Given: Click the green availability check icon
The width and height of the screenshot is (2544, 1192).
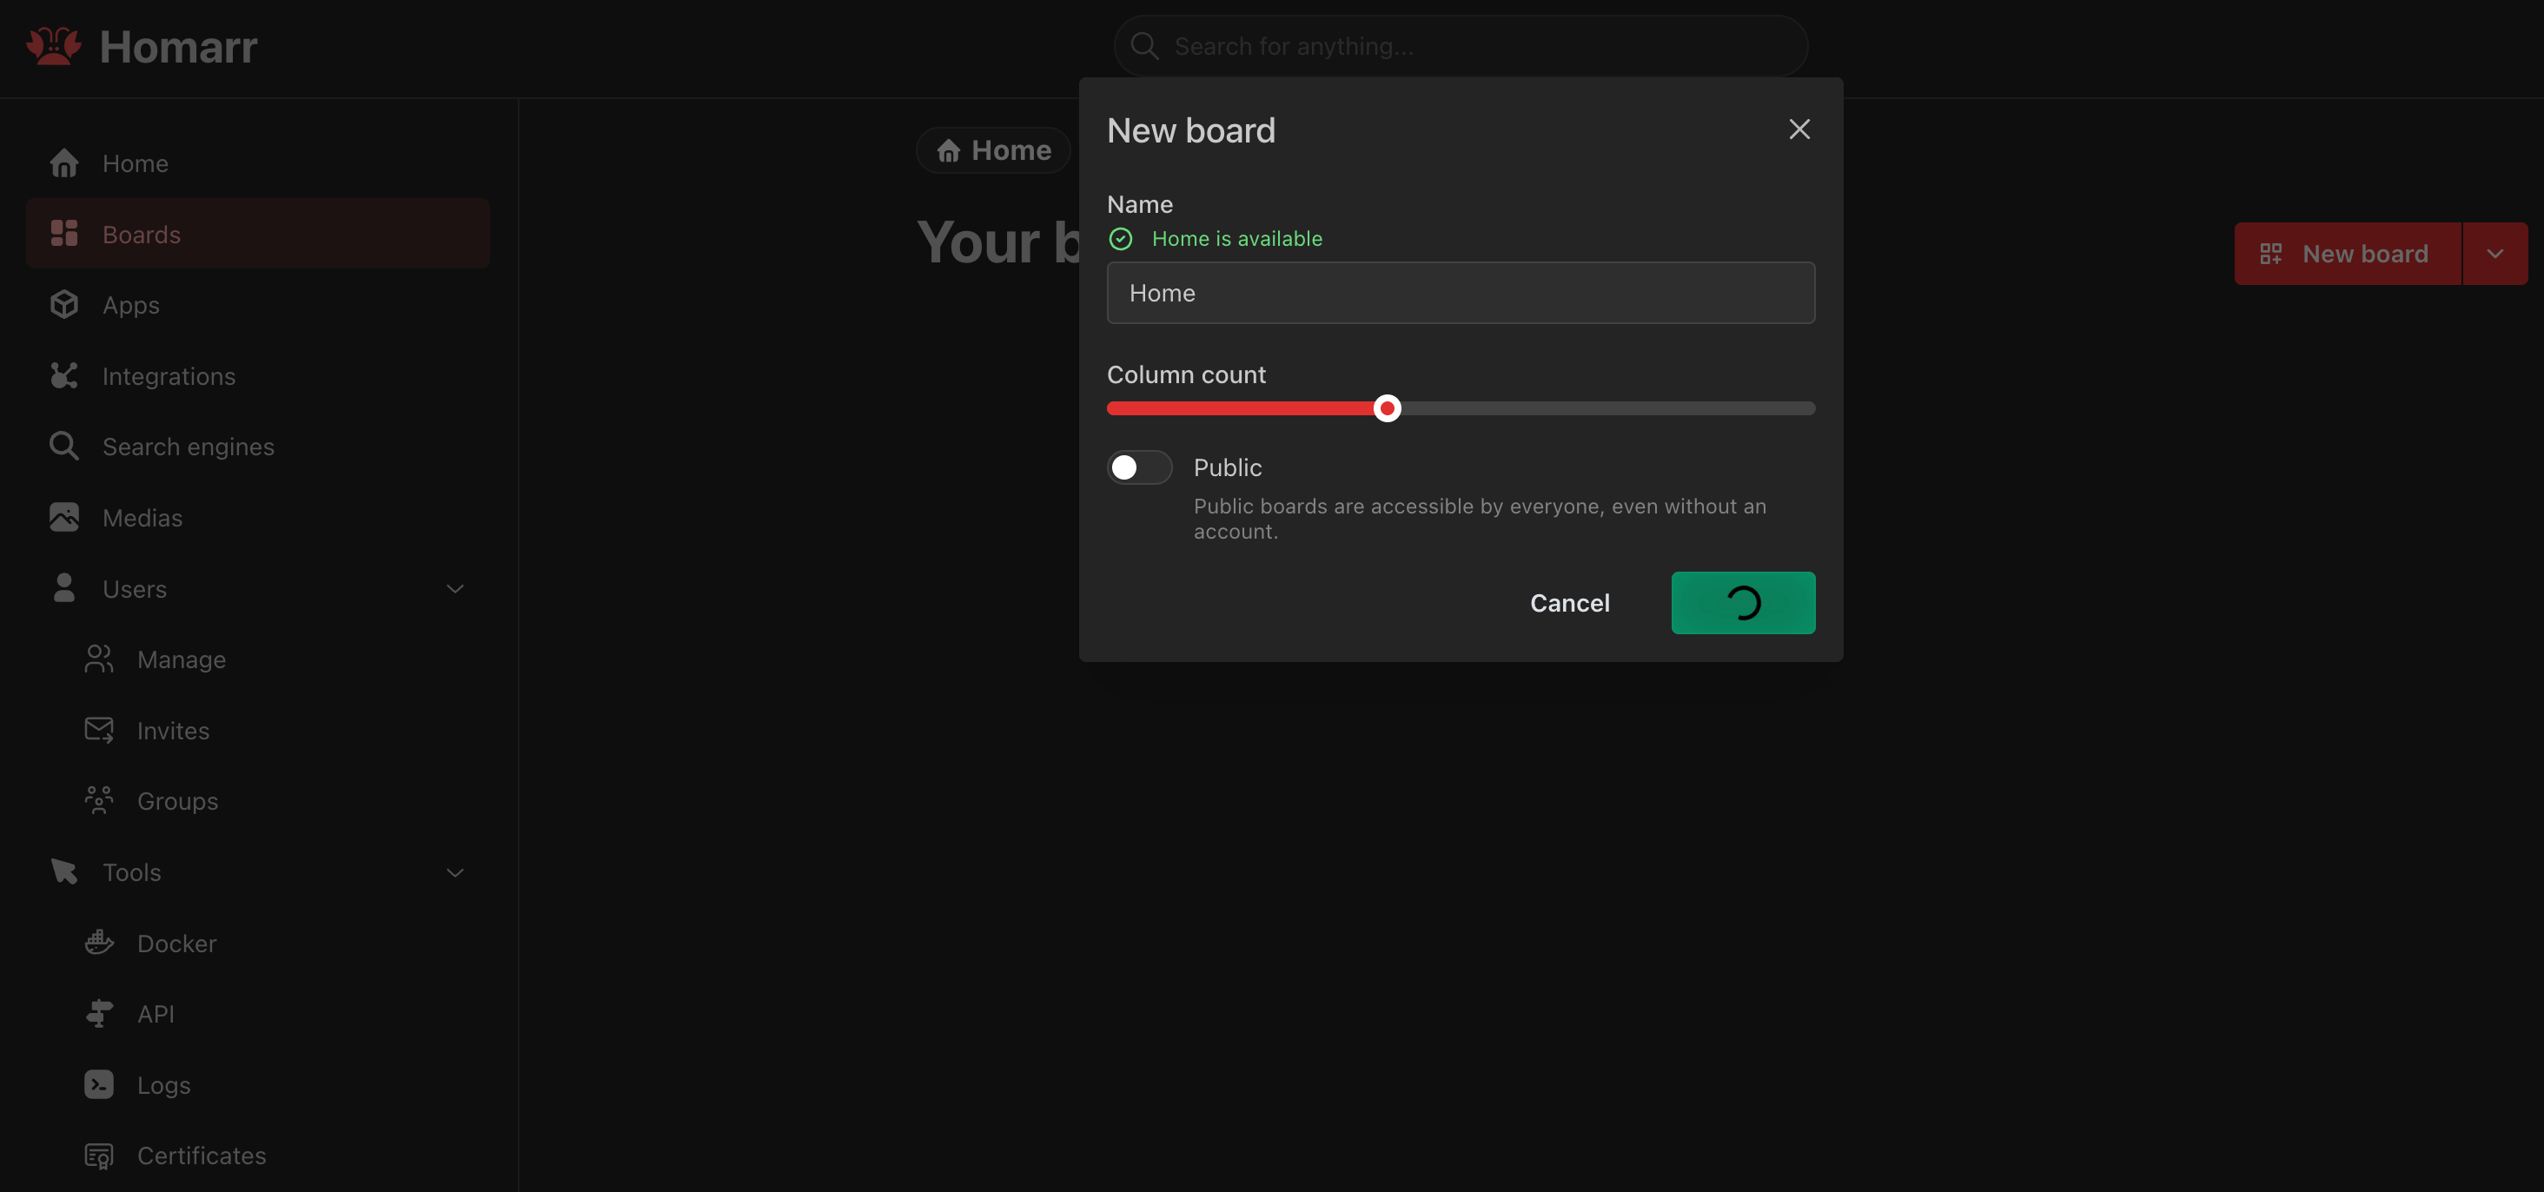Looking at the screenshot, I should (x=1120, y=239).
